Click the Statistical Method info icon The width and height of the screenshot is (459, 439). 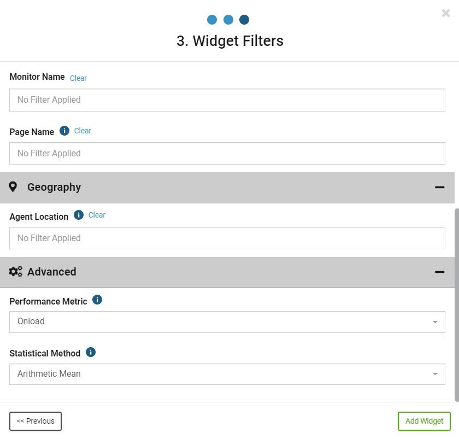point(91,352)
